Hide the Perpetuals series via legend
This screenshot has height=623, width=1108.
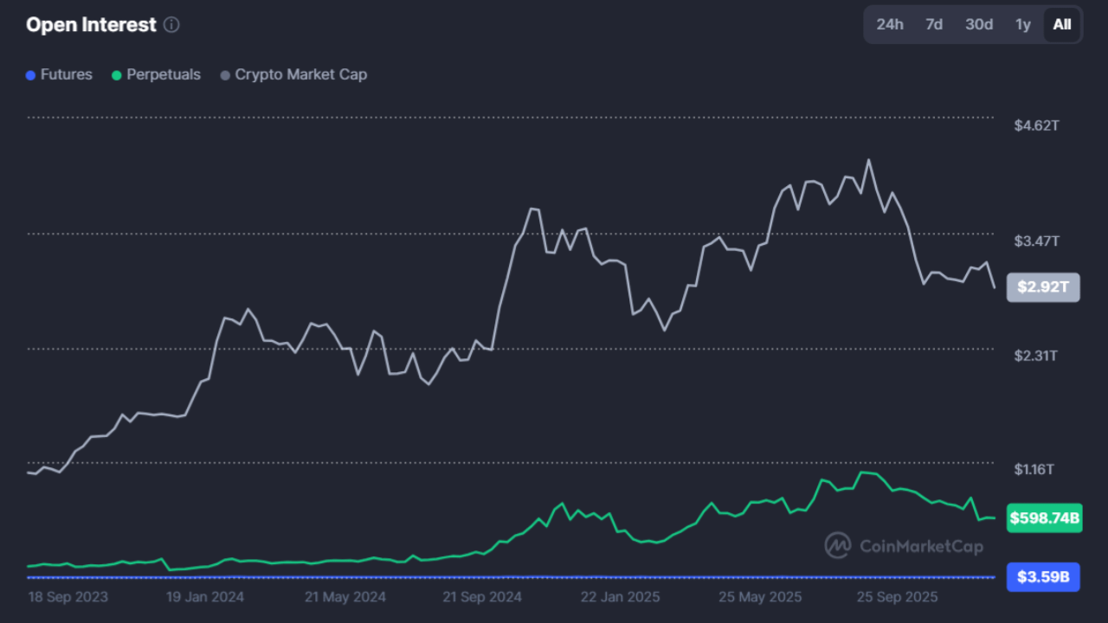coord(163,75)
